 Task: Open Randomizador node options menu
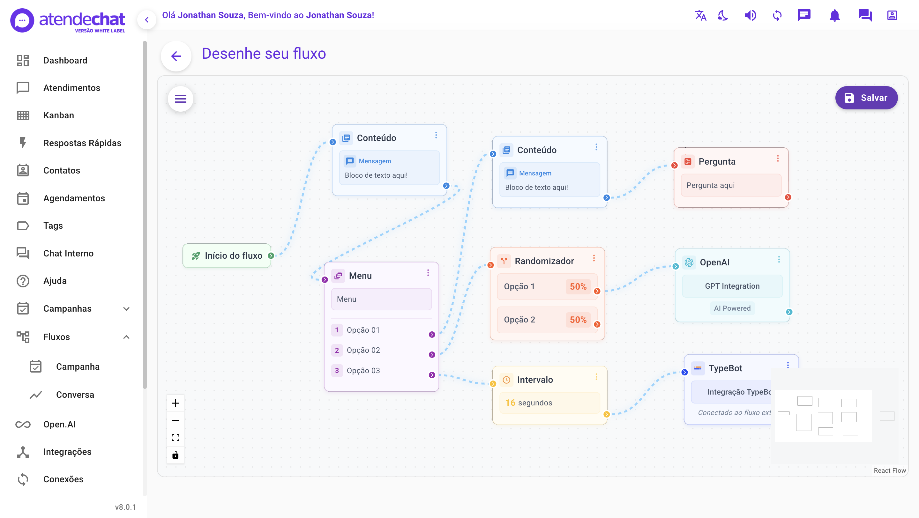click(x=594, y=258)
